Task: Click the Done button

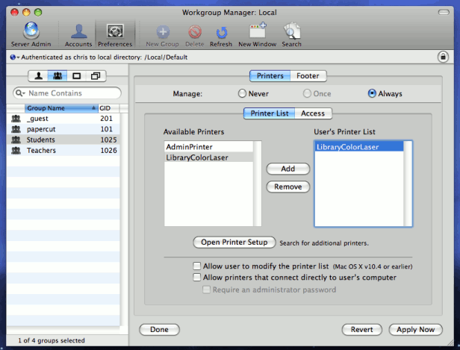Action: tap(159, 330)
